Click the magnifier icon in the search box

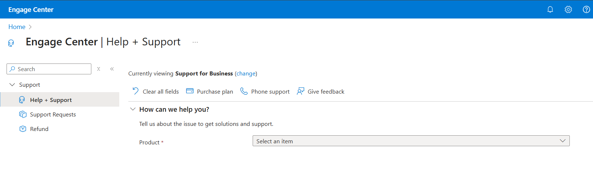pyautogui.click(x=13, y=69)
